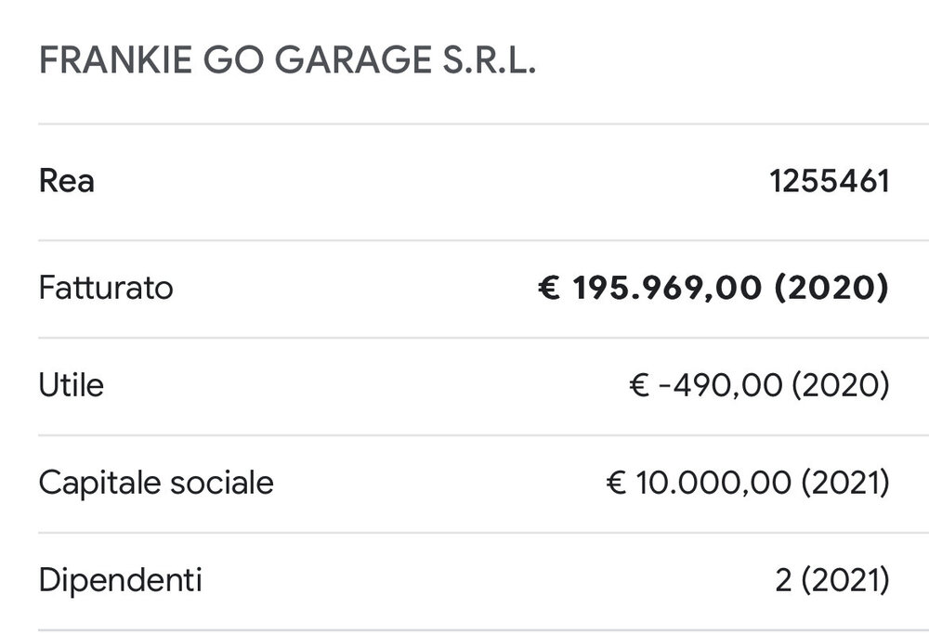Screen dimensions: 929x633
Task: Select the Rea label
Action: pyautogui.click(x=66, y=181)
